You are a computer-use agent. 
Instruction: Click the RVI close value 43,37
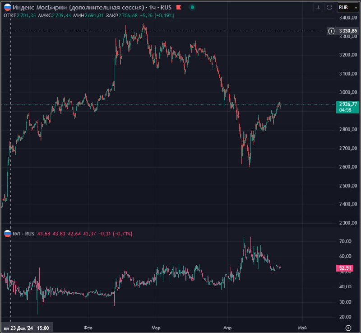89,234
